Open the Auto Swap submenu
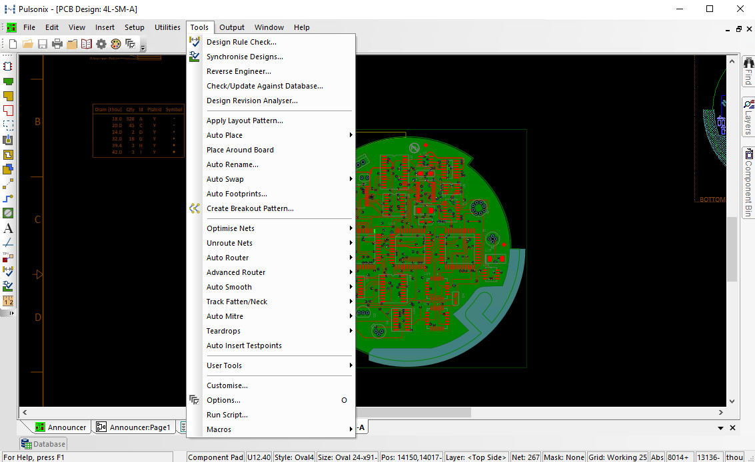The width and height of the screenshot is (755, 462). point(279,179)
